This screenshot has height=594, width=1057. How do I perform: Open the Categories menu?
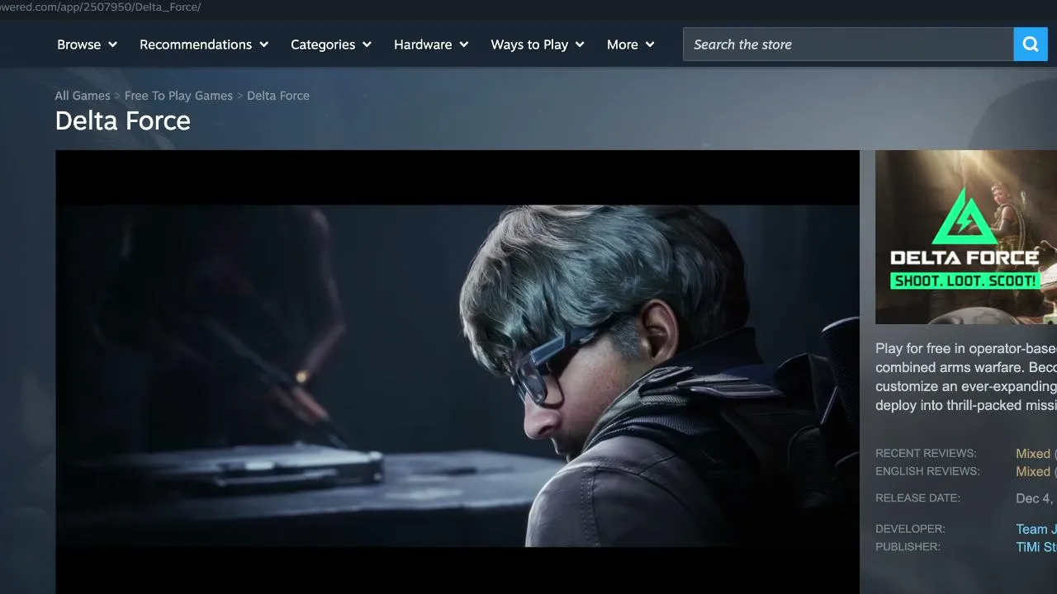331,45
